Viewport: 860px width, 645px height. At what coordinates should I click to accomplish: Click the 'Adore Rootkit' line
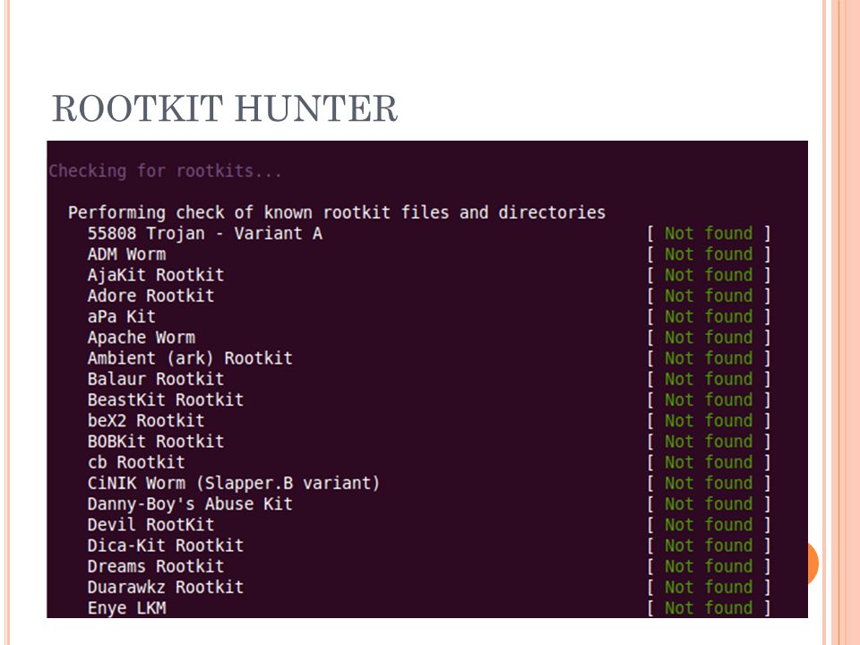click(150, 296)
